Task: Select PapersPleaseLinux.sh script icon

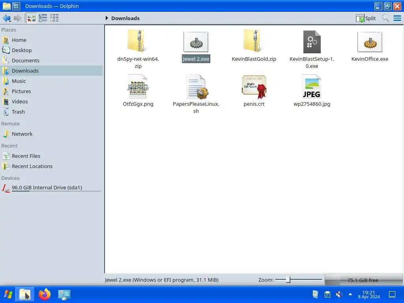Action: click(x=196, y=86)
